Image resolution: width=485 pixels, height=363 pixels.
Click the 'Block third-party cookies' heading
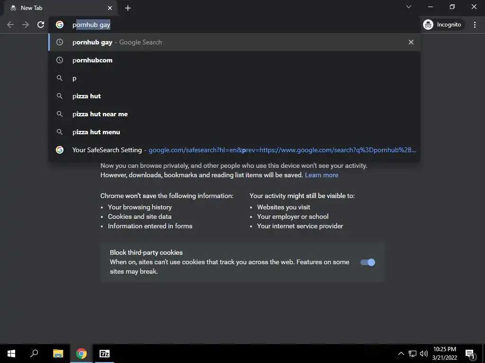[x=146, y=252]
